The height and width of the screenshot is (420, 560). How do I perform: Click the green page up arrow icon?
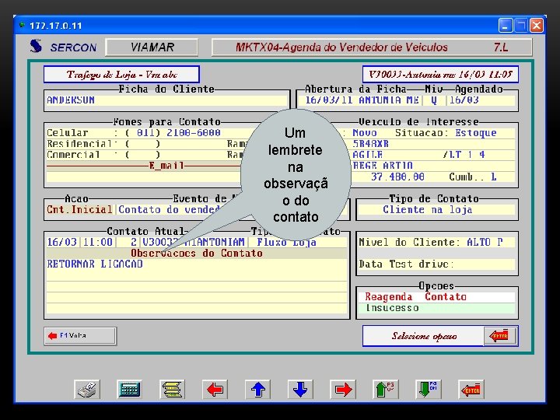pos(385,390)
